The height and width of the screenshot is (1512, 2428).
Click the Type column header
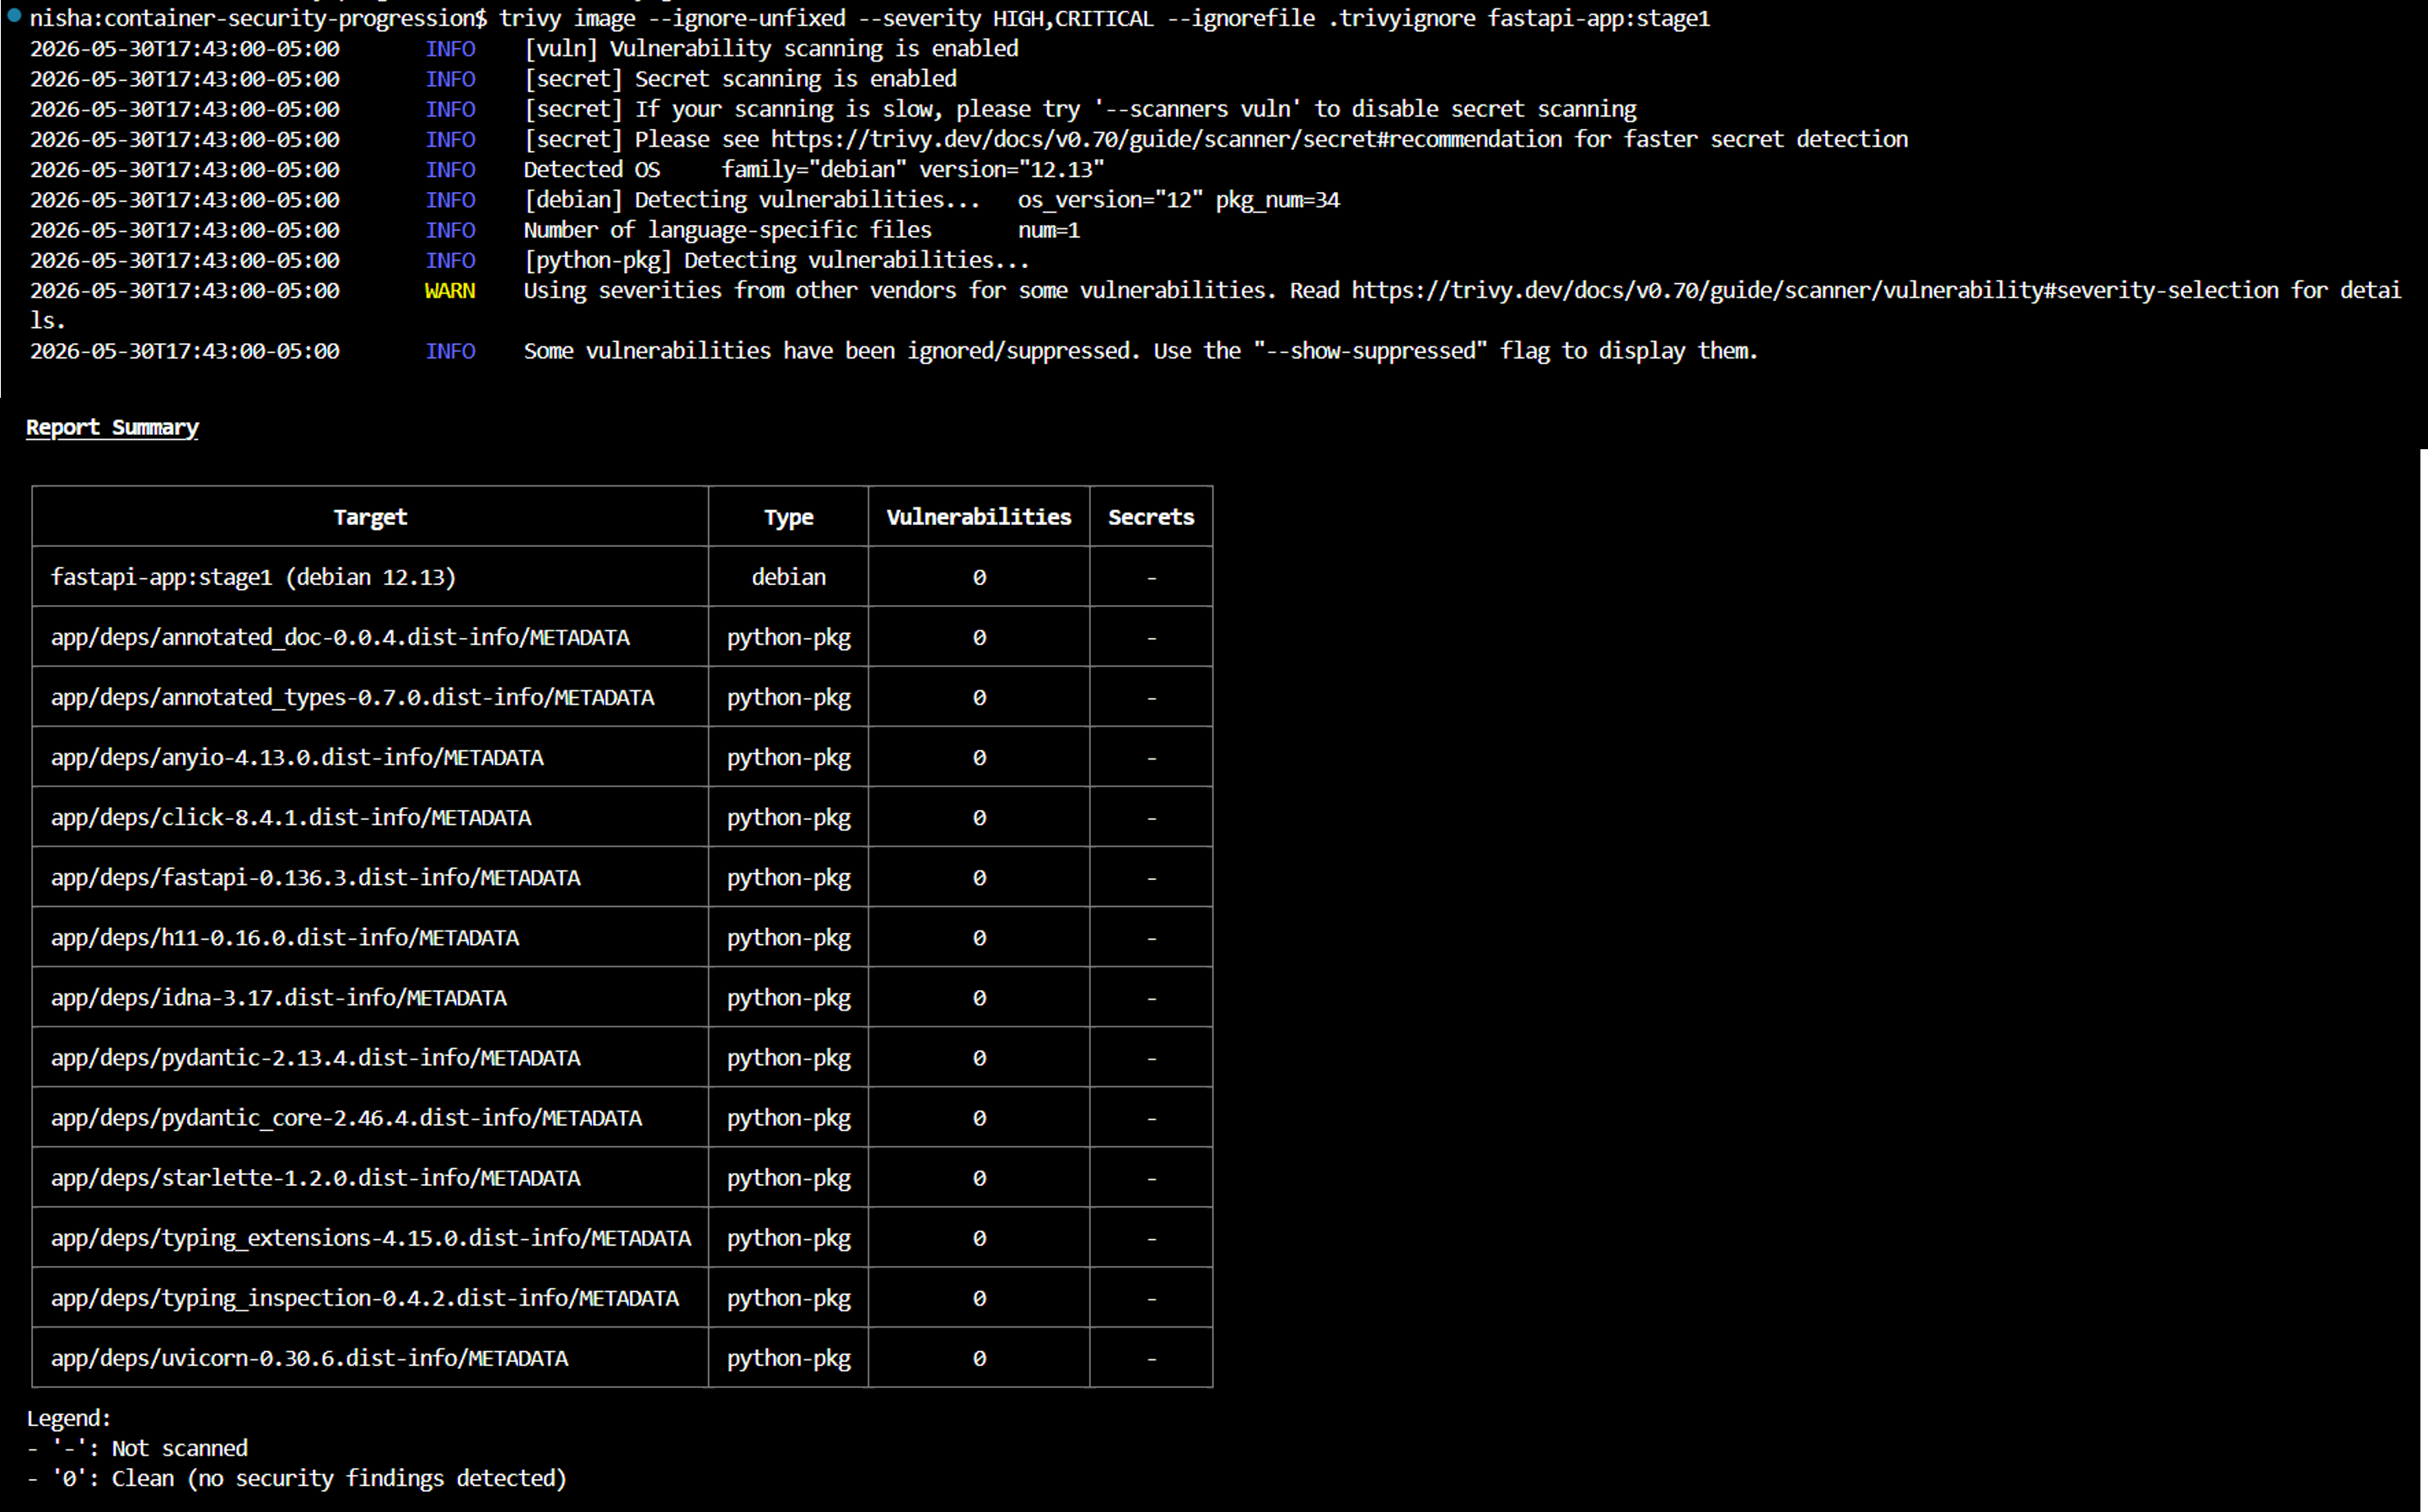pos(788,517)
